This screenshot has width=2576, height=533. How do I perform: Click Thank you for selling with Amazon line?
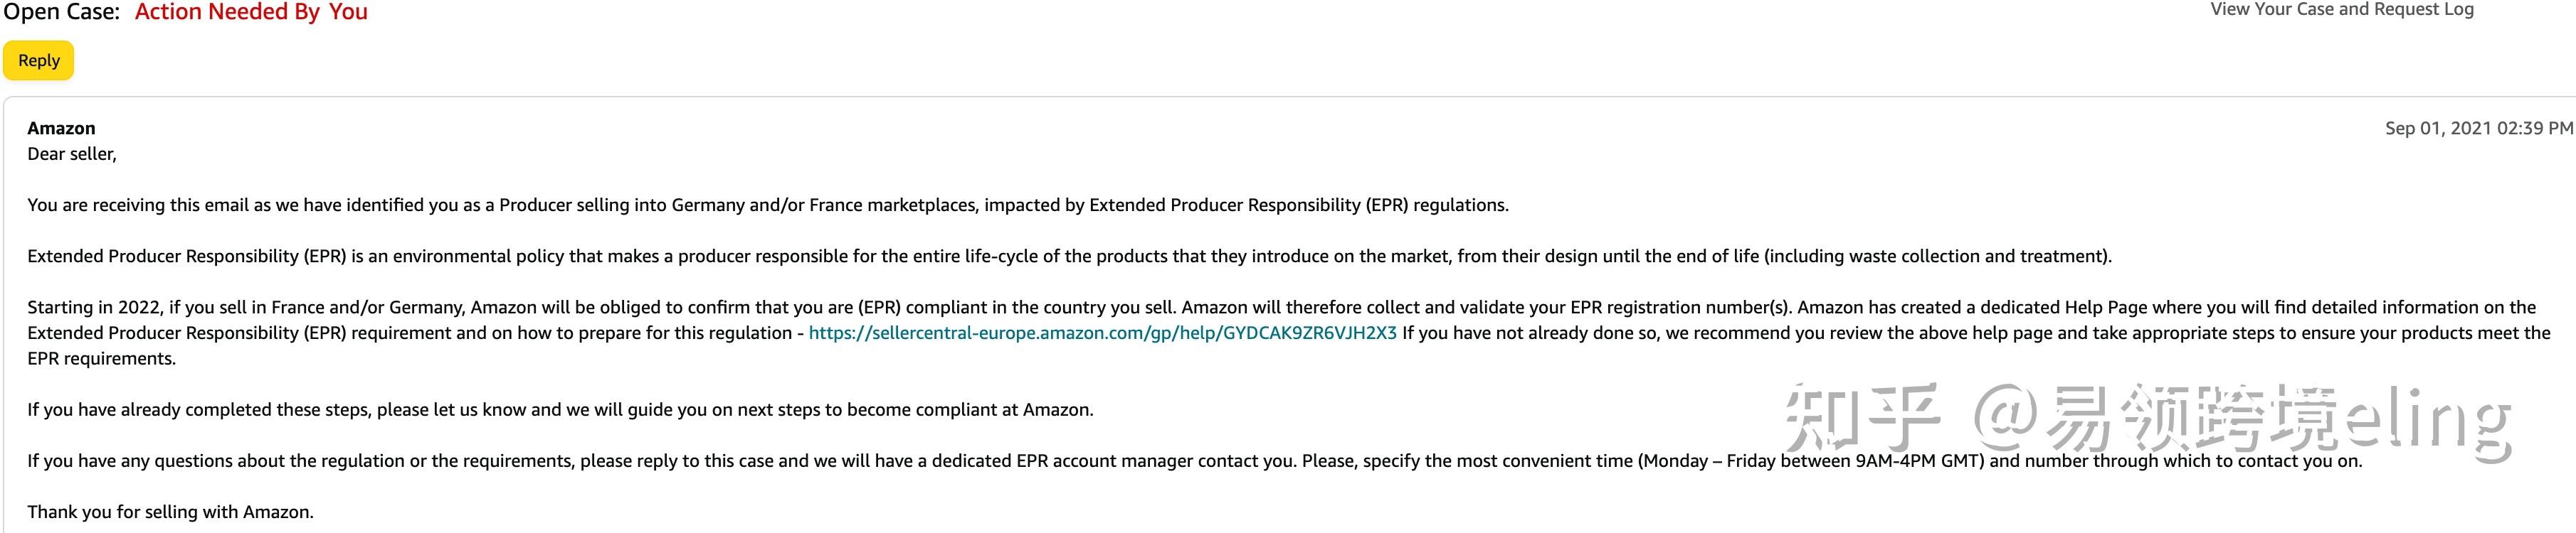coord(170,511)
